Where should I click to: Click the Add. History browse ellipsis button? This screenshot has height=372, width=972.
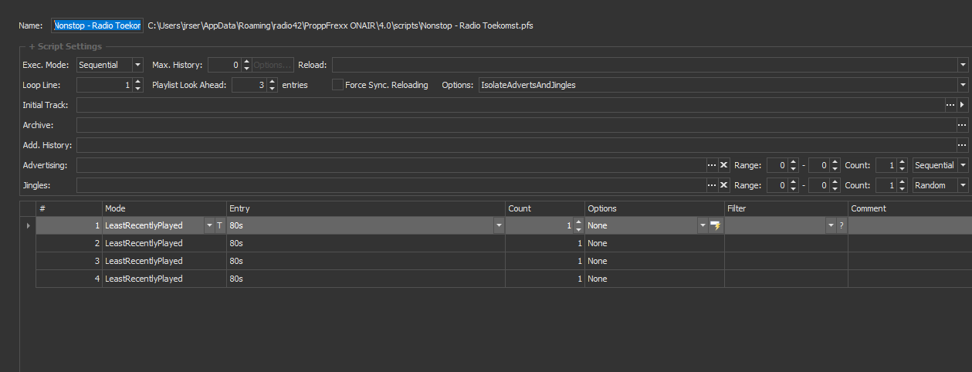962,145
